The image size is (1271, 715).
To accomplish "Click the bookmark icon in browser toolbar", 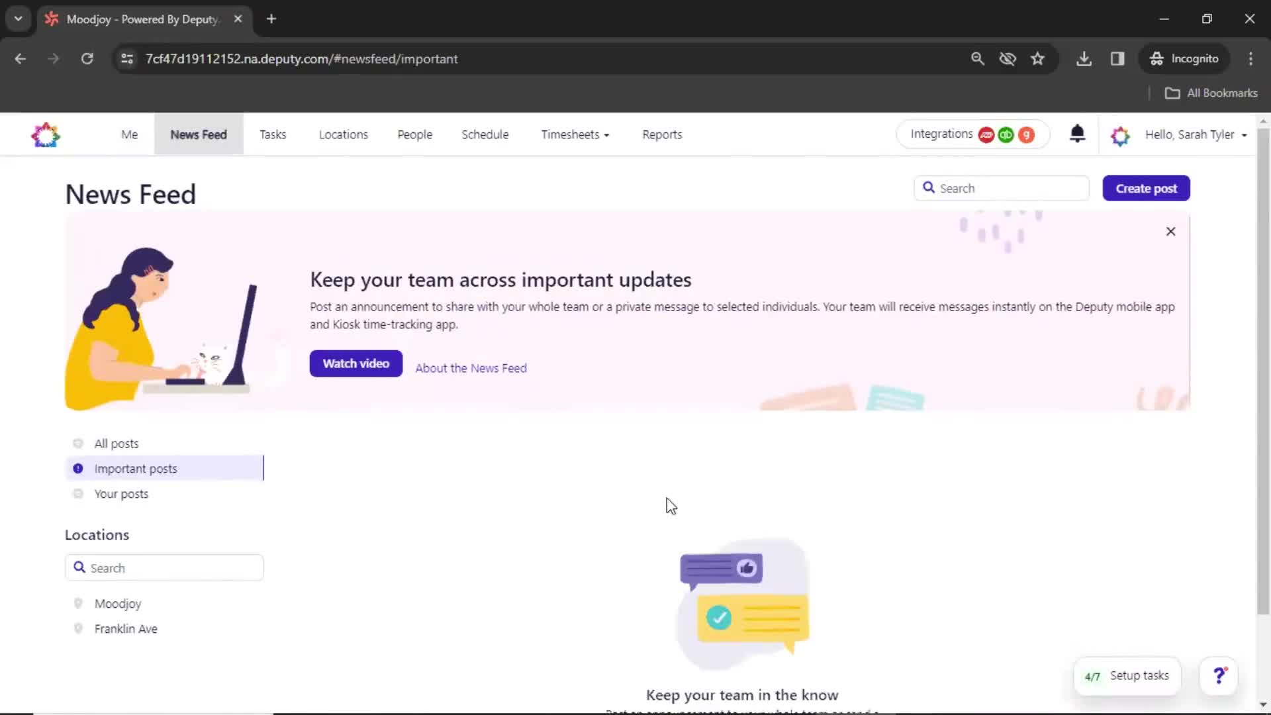I will (1038, 58).
